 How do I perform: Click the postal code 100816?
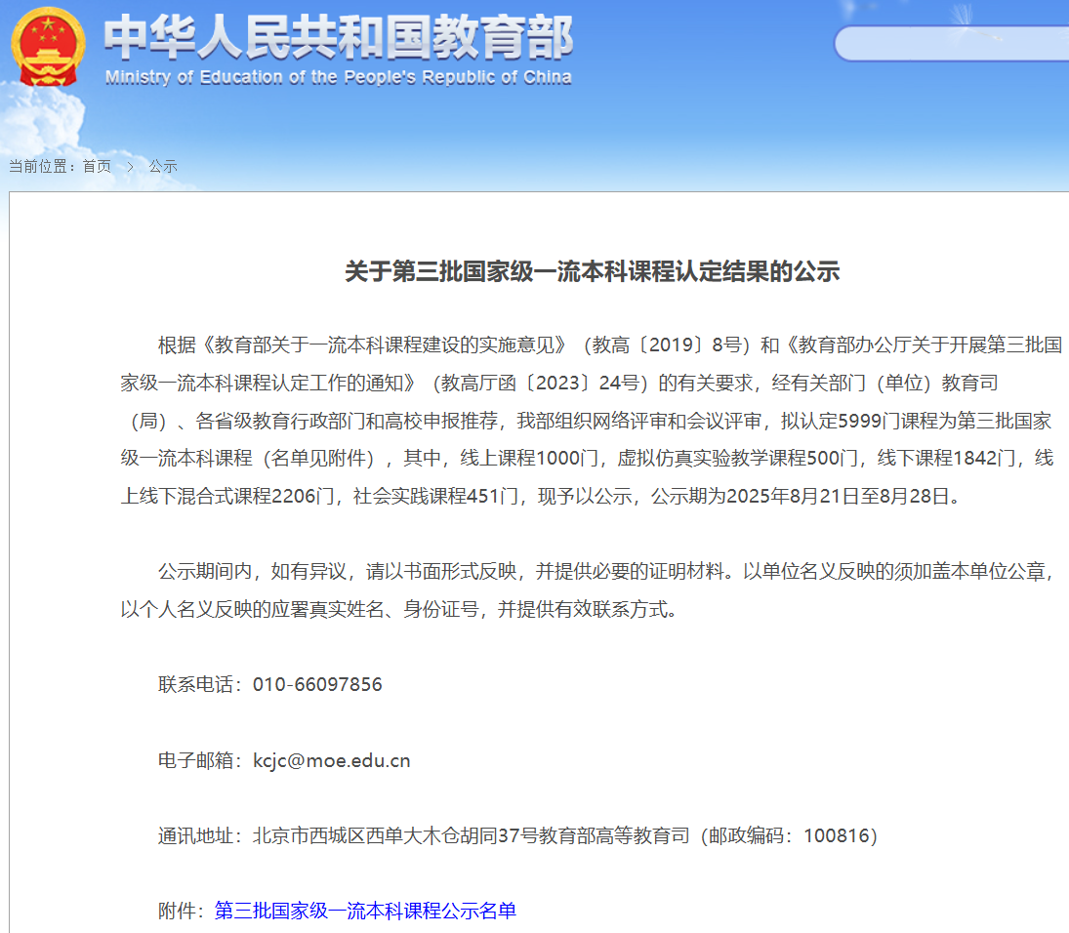click(837, 835)
